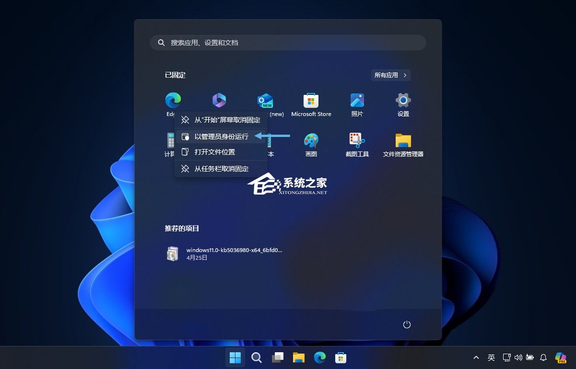Choose 从任务栏取消固定 menu option
This screenshot has width=576, height=369.
tap(221, 169)
